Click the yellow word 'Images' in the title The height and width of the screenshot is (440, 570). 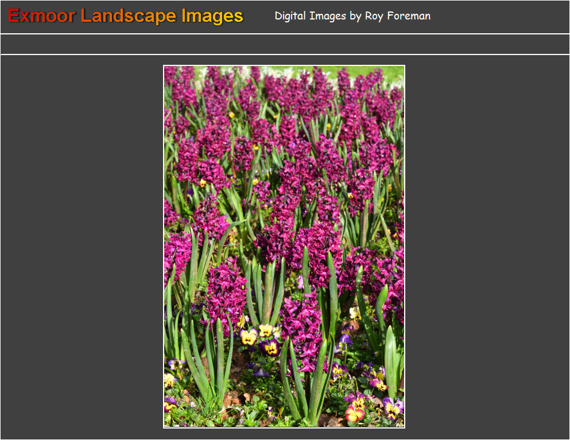pyautogui.click(x=212, y=16)
